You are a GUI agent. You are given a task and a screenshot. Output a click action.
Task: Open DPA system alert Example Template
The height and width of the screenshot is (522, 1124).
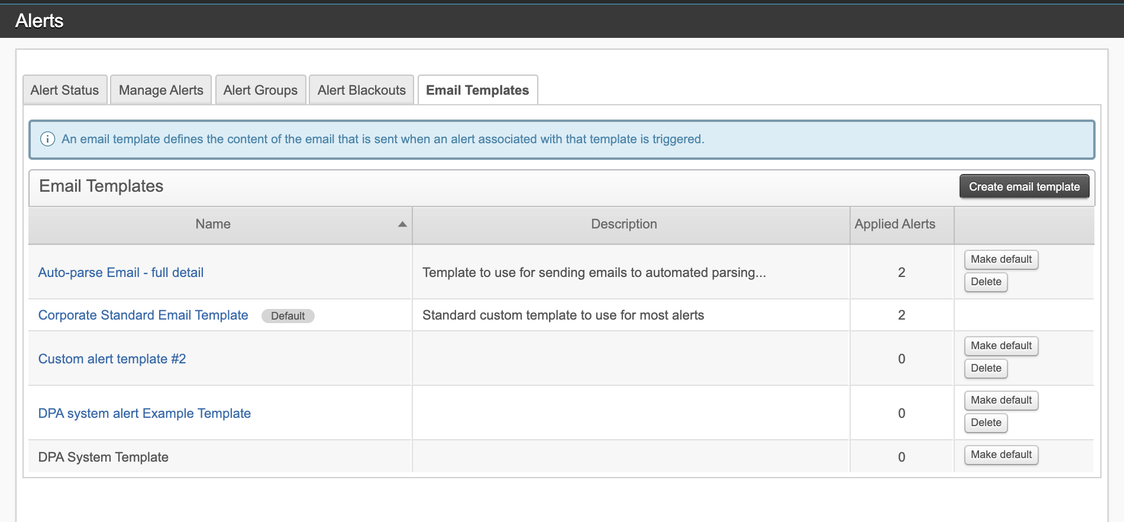tap(144, 414)
